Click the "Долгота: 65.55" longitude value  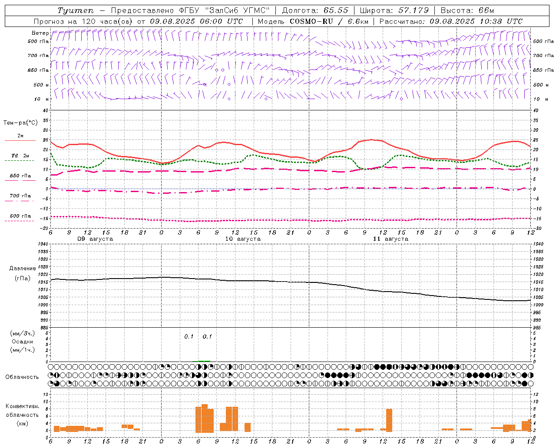[x=315, y=10]
